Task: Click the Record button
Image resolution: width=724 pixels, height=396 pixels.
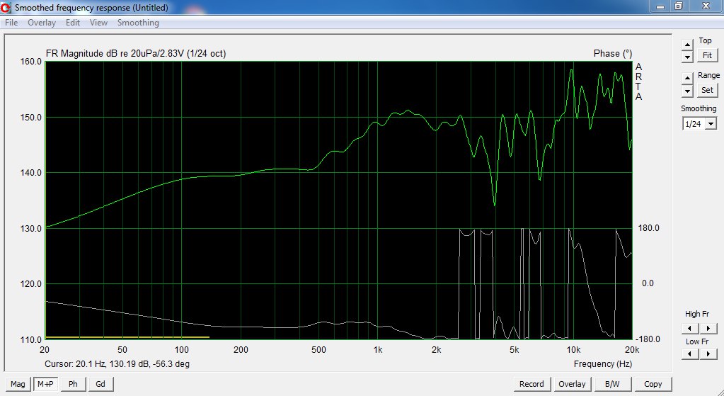Action: 531,384
